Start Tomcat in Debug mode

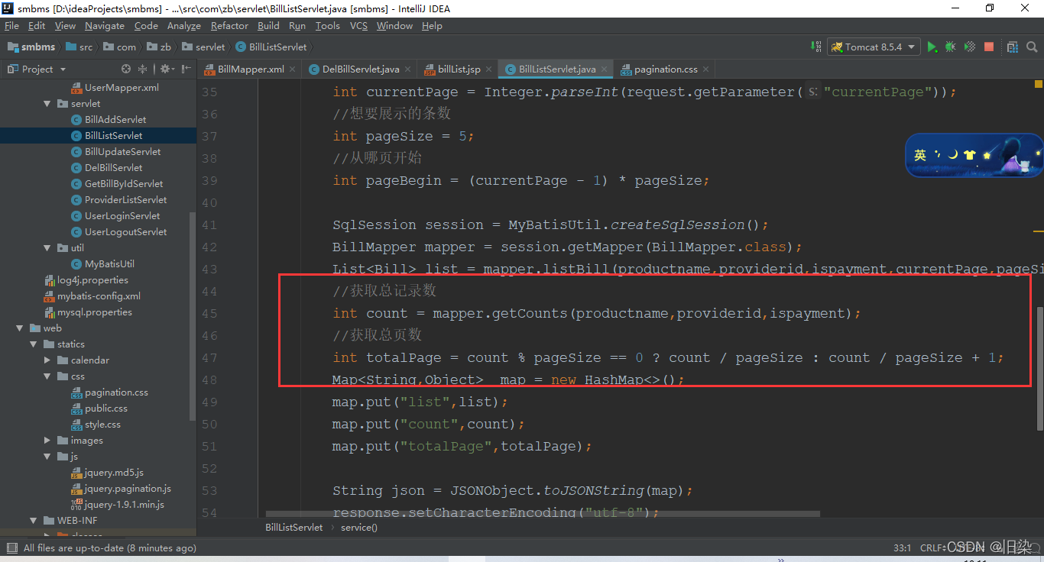click(x=950, y=47)
